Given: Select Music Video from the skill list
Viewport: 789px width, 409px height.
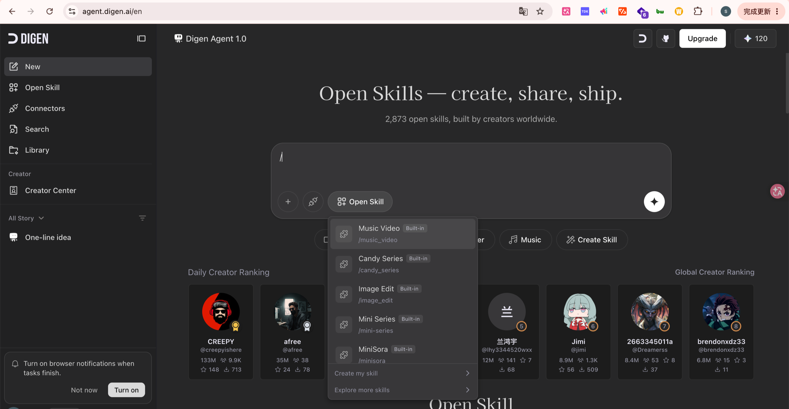Looking at the screenshot, I should [403, 234].
